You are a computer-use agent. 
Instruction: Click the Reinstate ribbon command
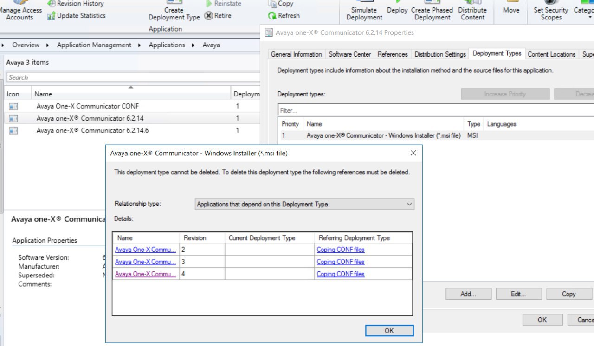(223, 3)
